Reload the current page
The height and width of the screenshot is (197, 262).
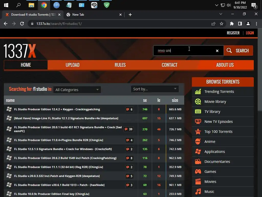click(x=22, y=24)
